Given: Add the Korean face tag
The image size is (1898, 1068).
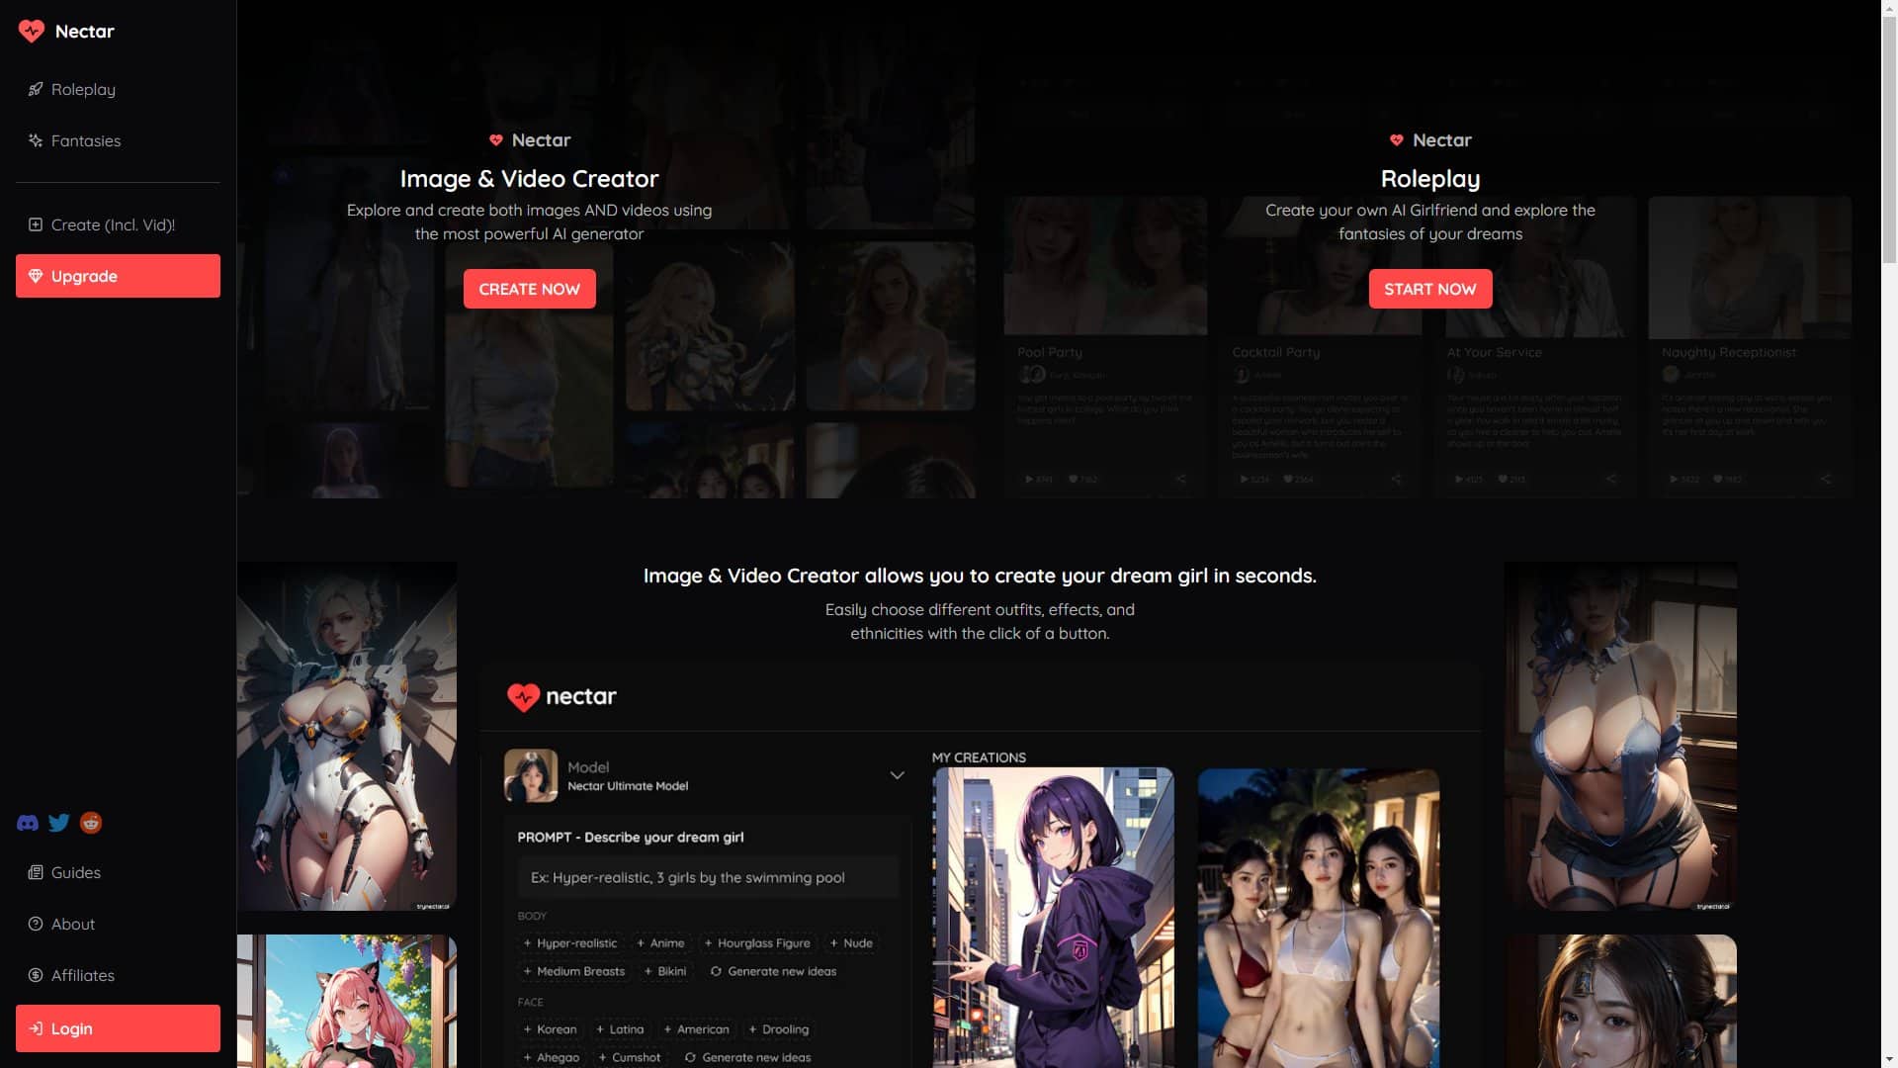Looking at the screenshot, I should click(x=551, y=1029).
